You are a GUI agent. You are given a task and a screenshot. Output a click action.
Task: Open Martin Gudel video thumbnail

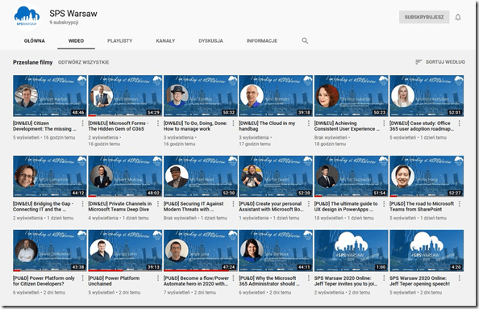(276, 176)
